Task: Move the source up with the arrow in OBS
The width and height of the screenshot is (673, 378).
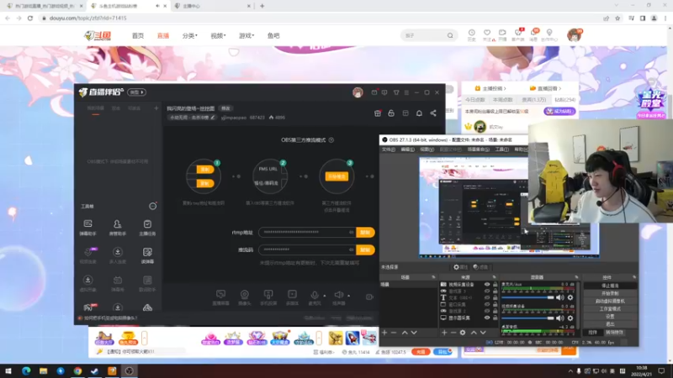Action: coord(474,333)
